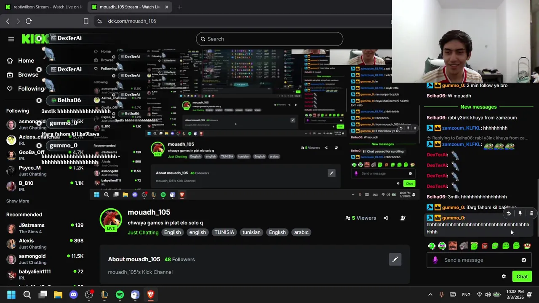
Task: Select the arabic tag
Action: pos(301,232)
